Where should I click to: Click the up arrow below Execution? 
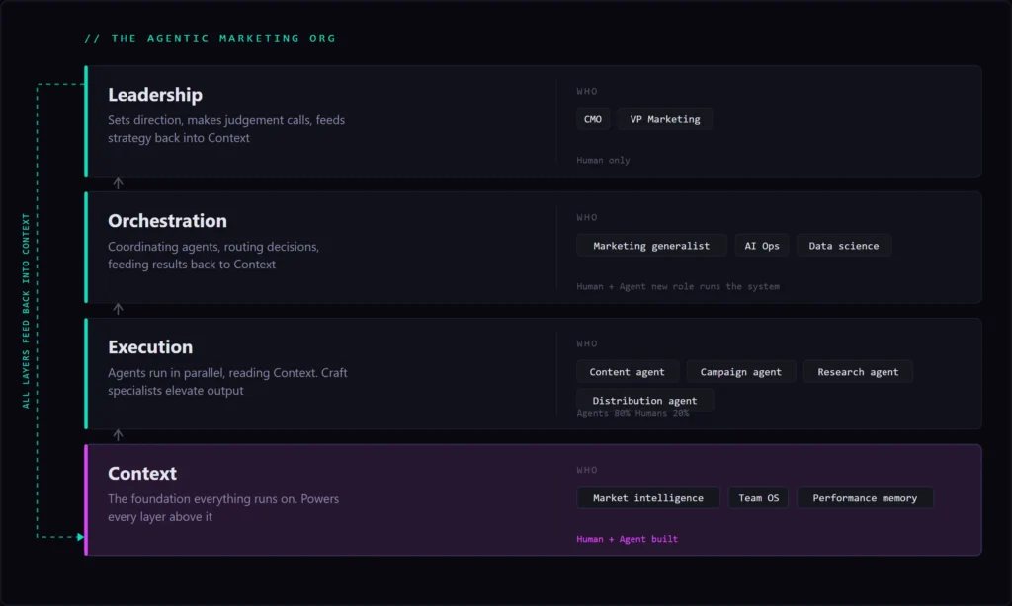click(119, 435)
